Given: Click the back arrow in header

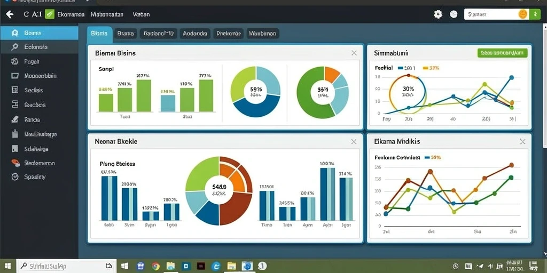Looking at the screenshot, I should (10, 14).
